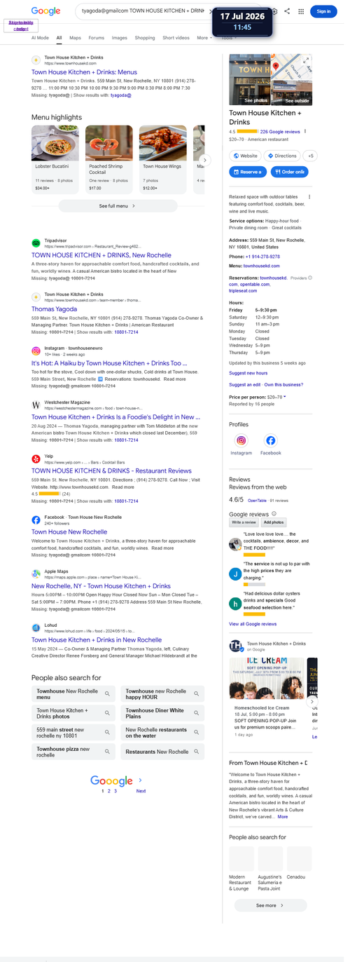Screen dimensions: 350x962
Task: Open the Town House Kitchen + Drinks: Menus link
Action: pyautogui.click(x=84, y=72)
